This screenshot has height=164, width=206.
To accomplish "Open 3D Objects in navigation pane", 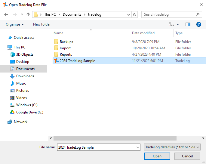I will 25,54.
